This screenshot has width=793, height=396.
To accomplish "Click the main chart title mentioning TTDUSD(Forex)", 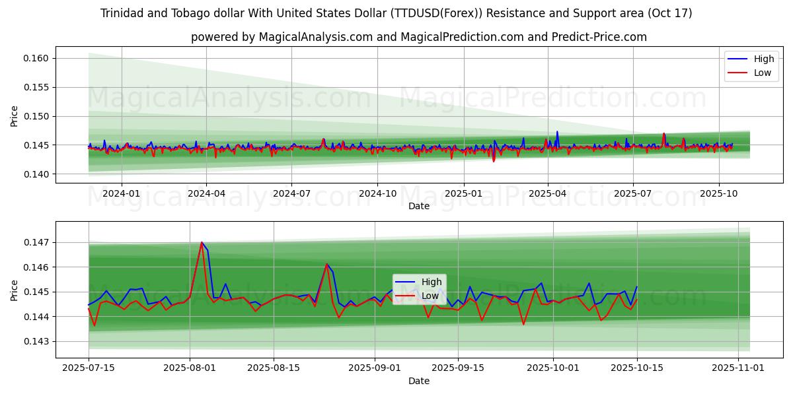I will 396,13.
